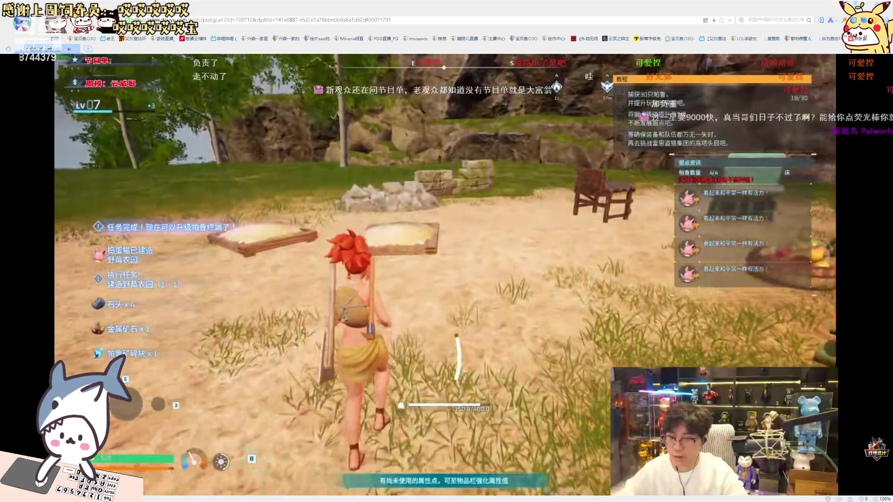This screenshot has width=893, height=502.
Task: Open the imxiaoxin bookmark
Action: click(x=415, y=39)
